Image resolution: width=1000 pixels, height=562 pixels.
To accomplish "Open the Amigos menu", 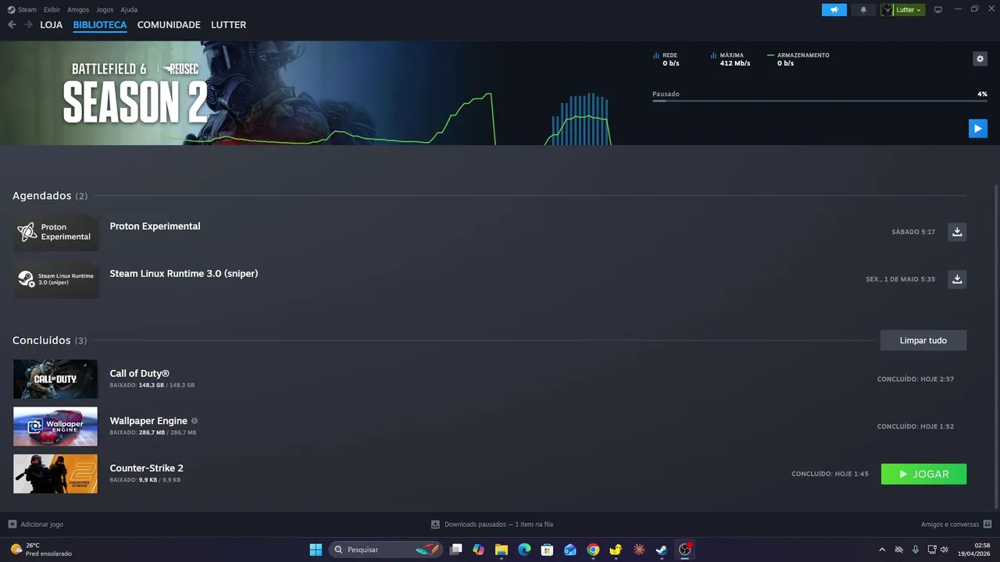I will [77, 9].
